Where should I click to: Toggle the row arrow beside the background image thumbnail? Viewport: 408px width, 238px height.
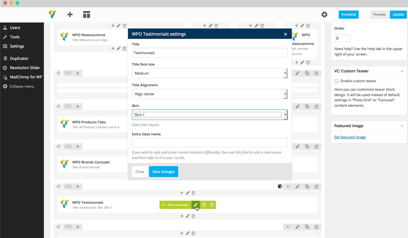(x=288, y=187)
